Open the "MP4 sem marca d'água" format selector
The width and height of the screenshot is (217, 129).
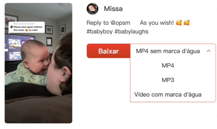click(173, 51)
